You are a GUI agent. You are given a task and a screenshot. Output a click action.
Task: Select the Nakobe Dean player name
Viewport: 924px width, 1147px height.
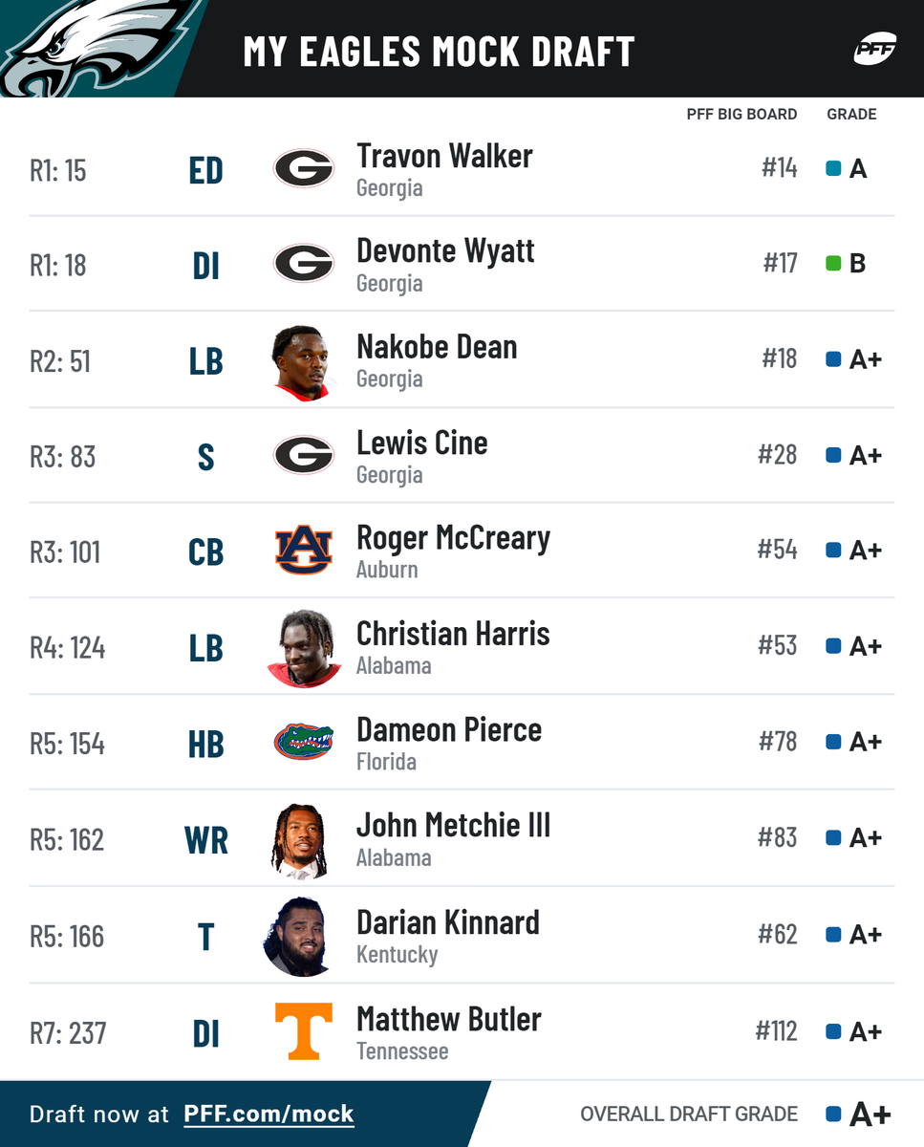[437, 347]
